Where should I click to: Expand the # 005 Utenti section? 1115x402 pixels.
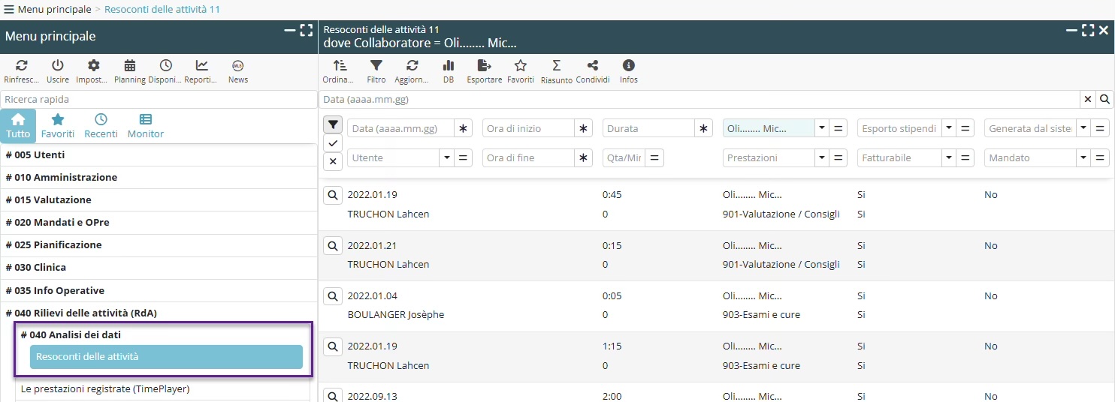coord(159,155)
